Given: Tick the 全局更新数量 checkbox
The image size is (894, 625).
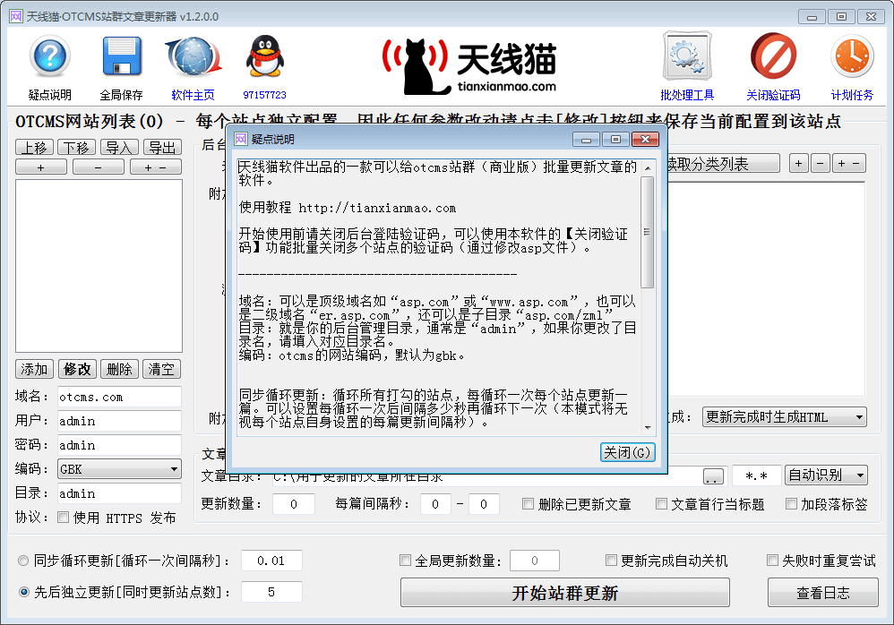Looking at the screenshot, I should (406, 561).
